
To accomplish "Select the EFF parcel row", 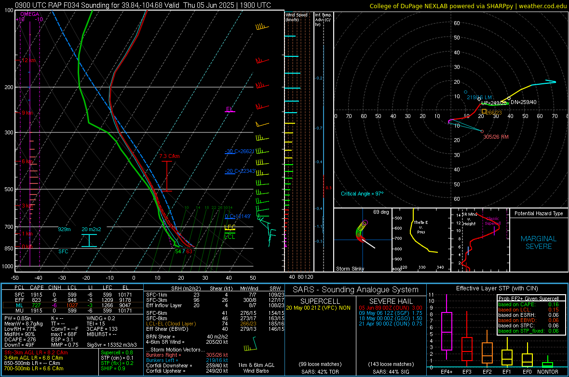I will 73,300.
